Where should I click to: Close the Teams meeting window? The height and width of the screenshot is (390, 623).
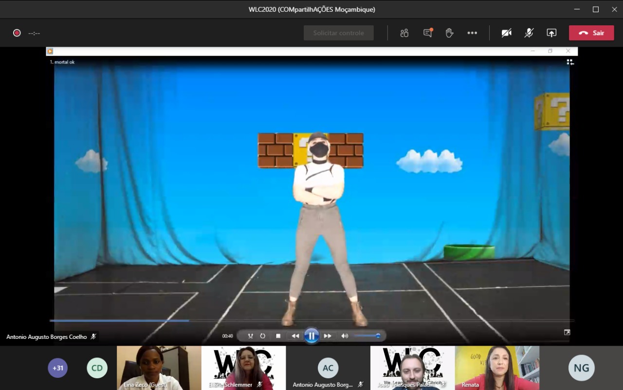[x=614, y=9]
